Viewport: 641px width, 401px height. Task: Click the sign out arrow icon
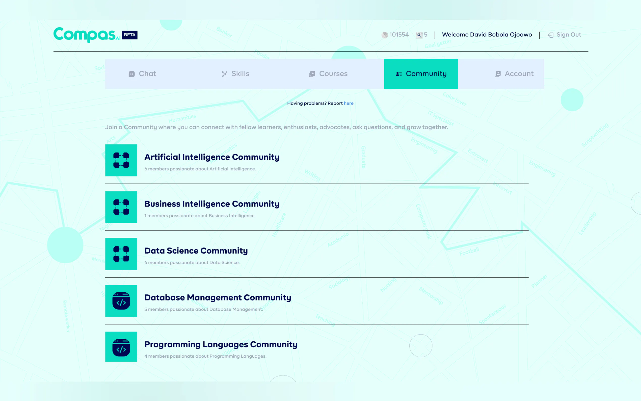pos(550,35)
